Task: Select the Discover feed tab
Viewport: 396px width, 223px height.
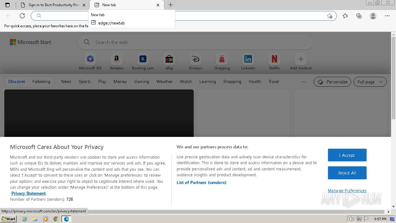Action: click(x=17, y=81)
